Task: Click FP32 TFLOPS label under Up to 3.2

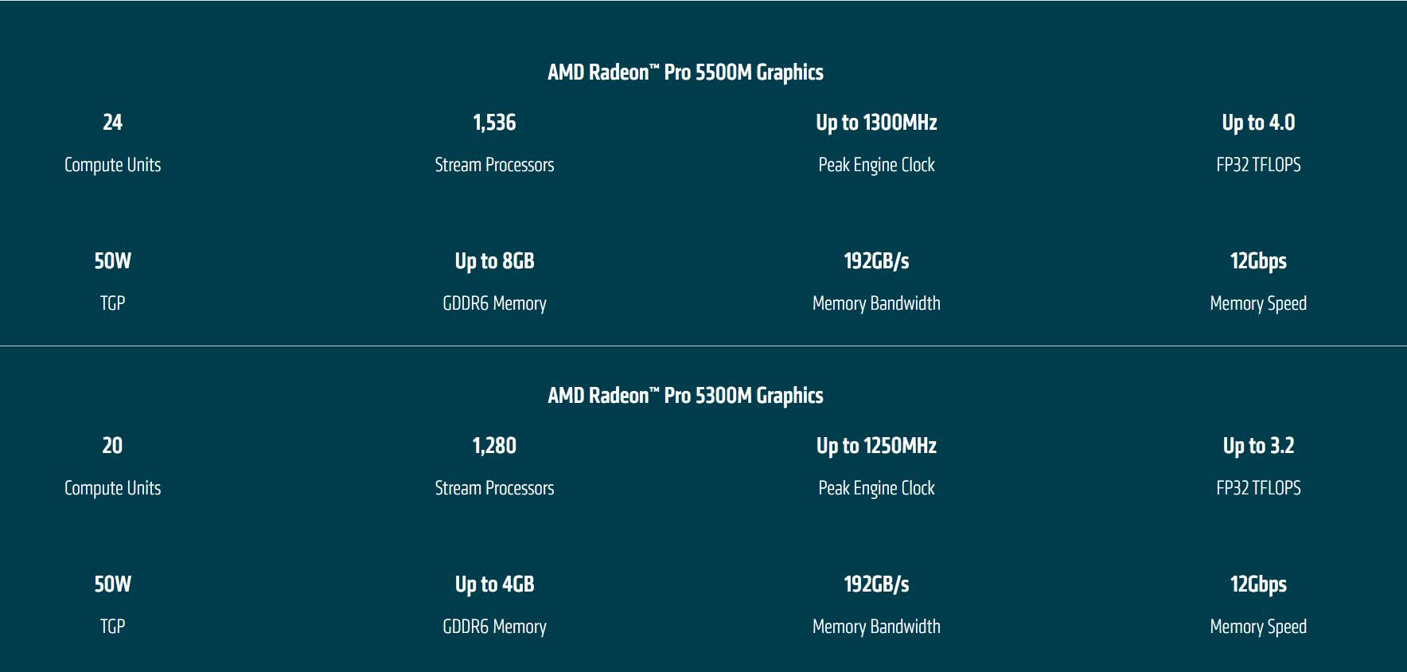Action: [x=1258, y=488]
